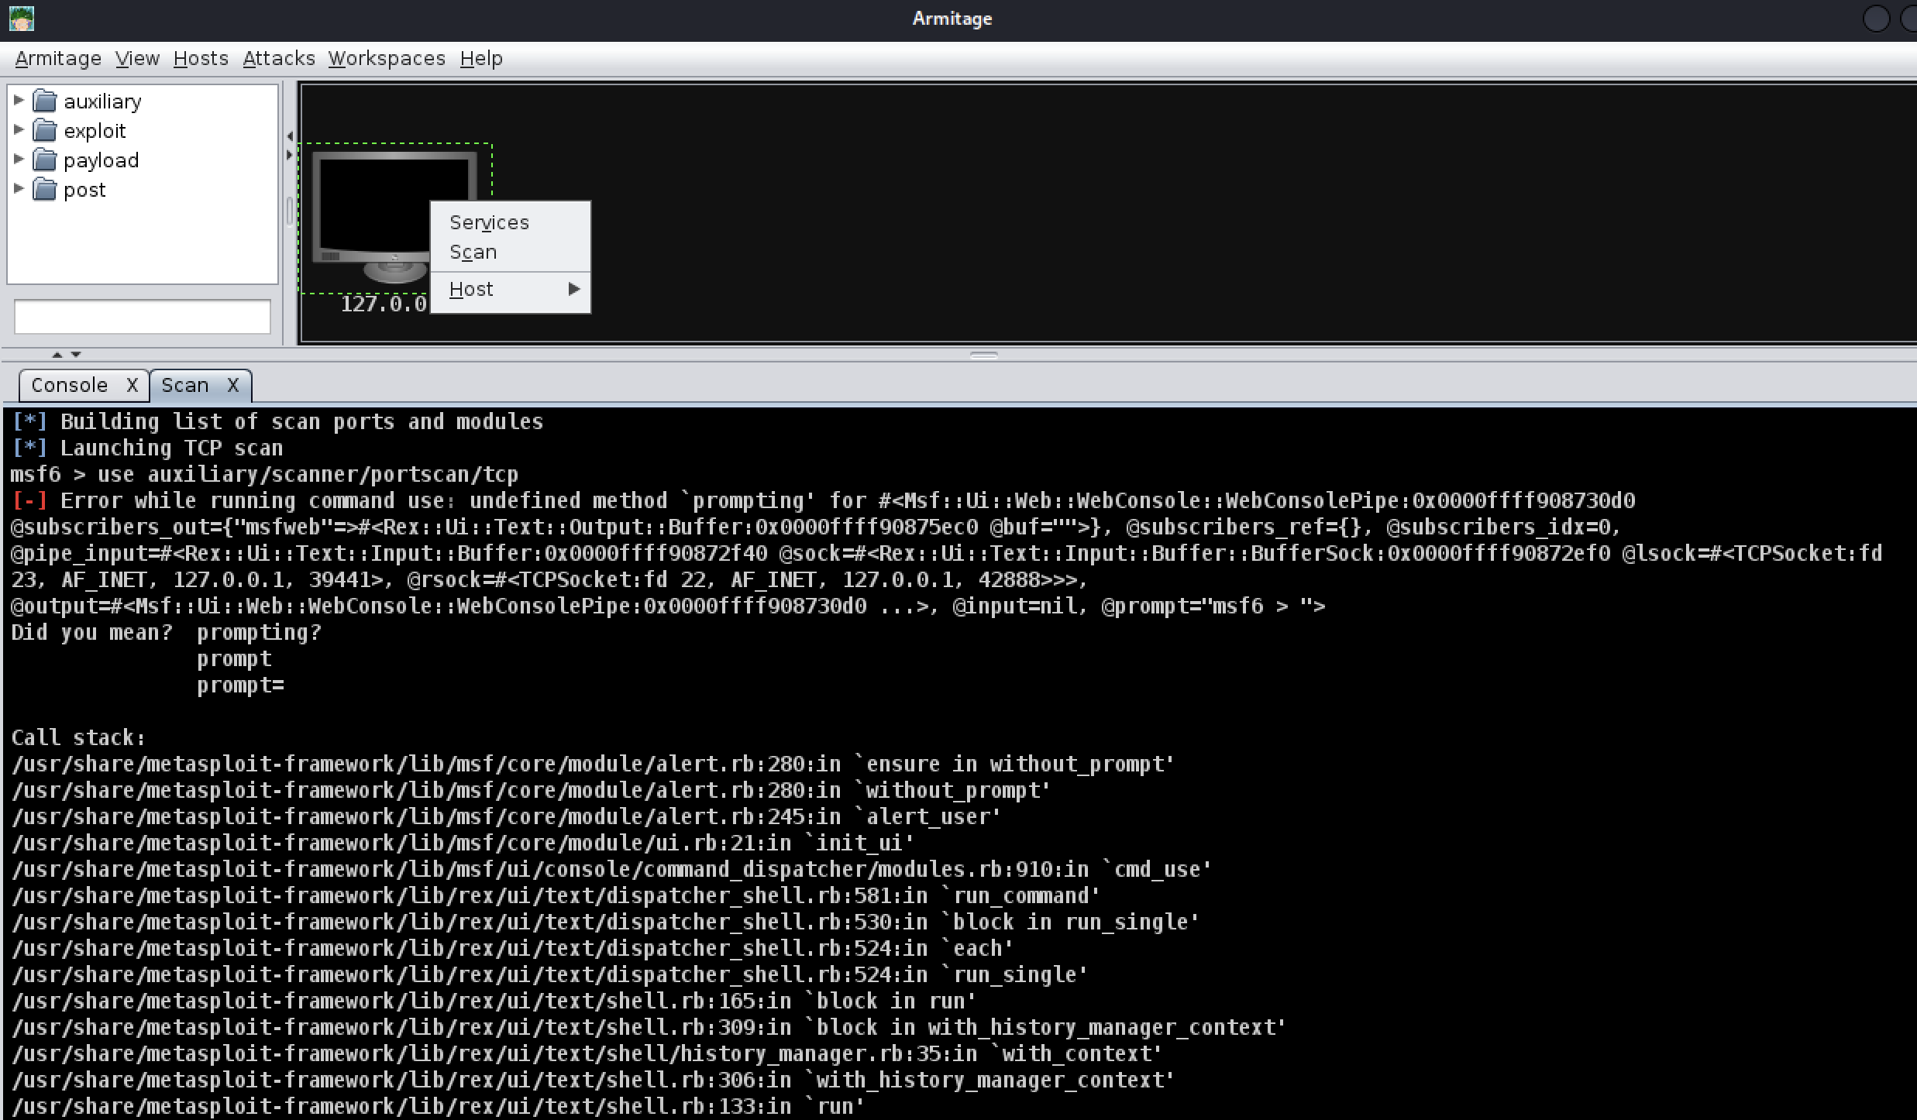The height and width of the screenshot is (1120, 1917).
Task: Close the Scan tab with X
Action: (x=232, y=386)
